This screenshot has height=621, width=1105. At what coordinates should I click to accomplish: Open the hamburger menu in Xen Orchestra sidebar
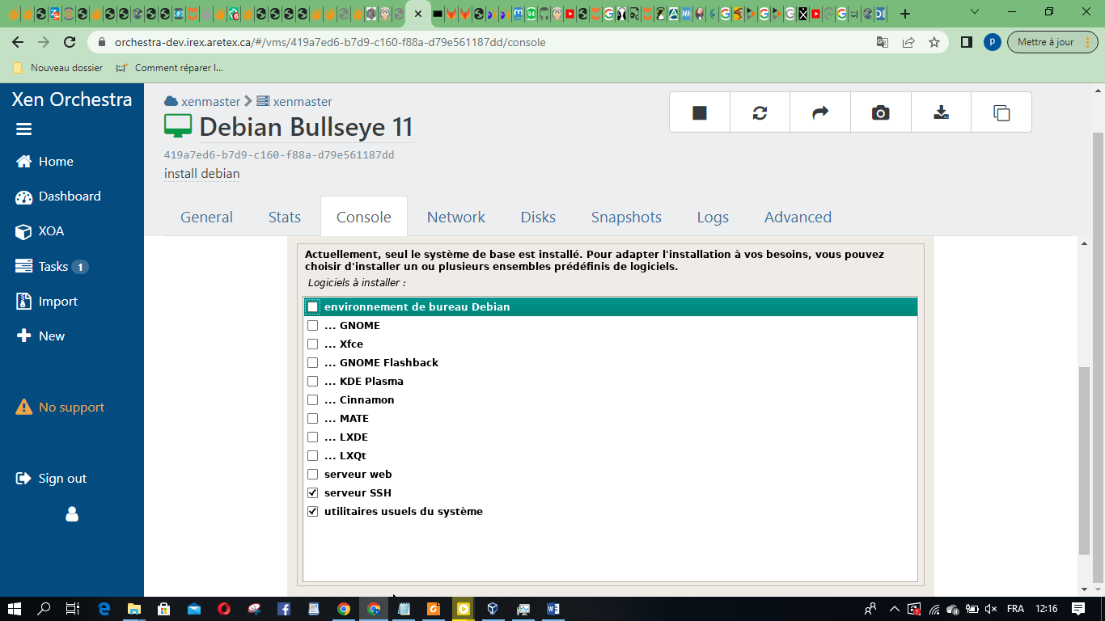click(x=23, y=129)
